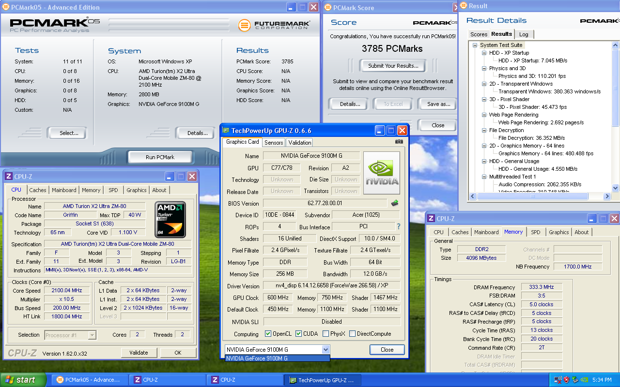Collapse the 3D - Pixel Shader node
Viewport: 620px width, 387px height.
pos(484,99)
